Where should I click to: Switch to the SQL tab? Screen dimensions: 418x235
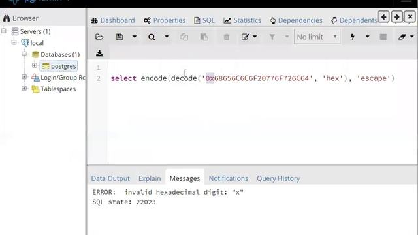point(204,20)
